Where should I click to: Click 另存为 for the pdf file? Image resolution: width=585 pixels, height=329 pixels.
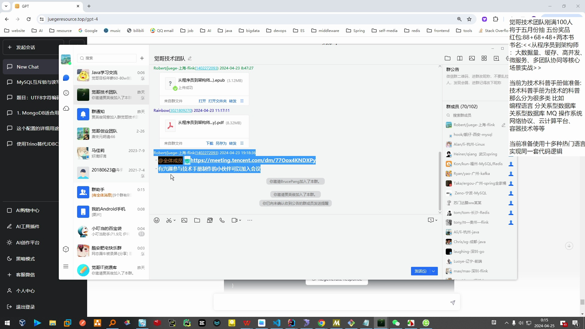point(221,143)
